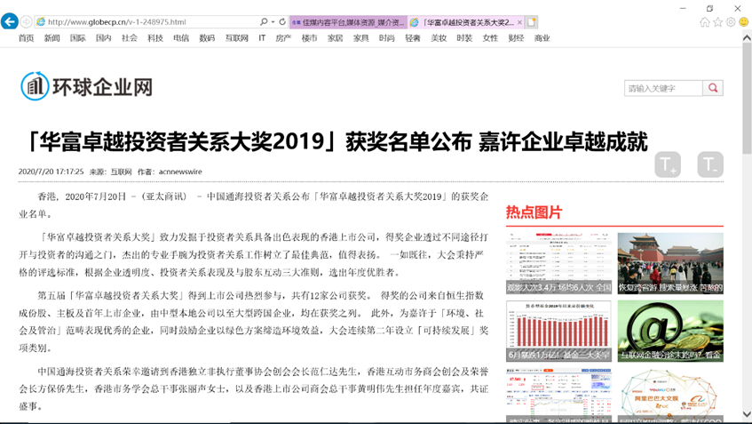The height and width of the screenshot is (424, 752).
Task: Open 互联网 navigation link
Action: pyautogui.click(x=237, y=38)
